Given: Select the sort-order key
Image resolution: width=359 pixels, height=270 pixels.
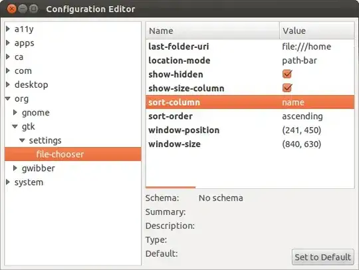Looking at the screenshot, I should [170, 116].
